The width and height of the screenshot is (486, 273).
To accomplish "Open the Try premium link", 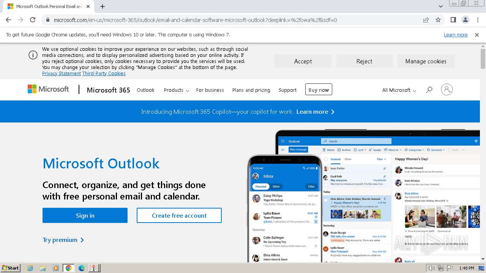I will (x=63, y=240).
